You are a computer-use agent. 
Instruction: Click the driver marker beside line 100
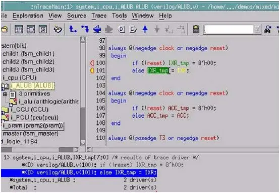(92, 63)
